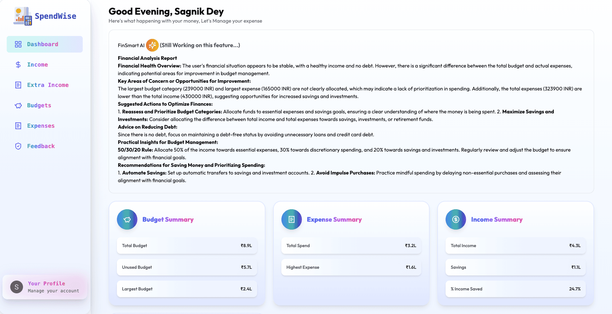Open the Dashboard menu item

45,44
